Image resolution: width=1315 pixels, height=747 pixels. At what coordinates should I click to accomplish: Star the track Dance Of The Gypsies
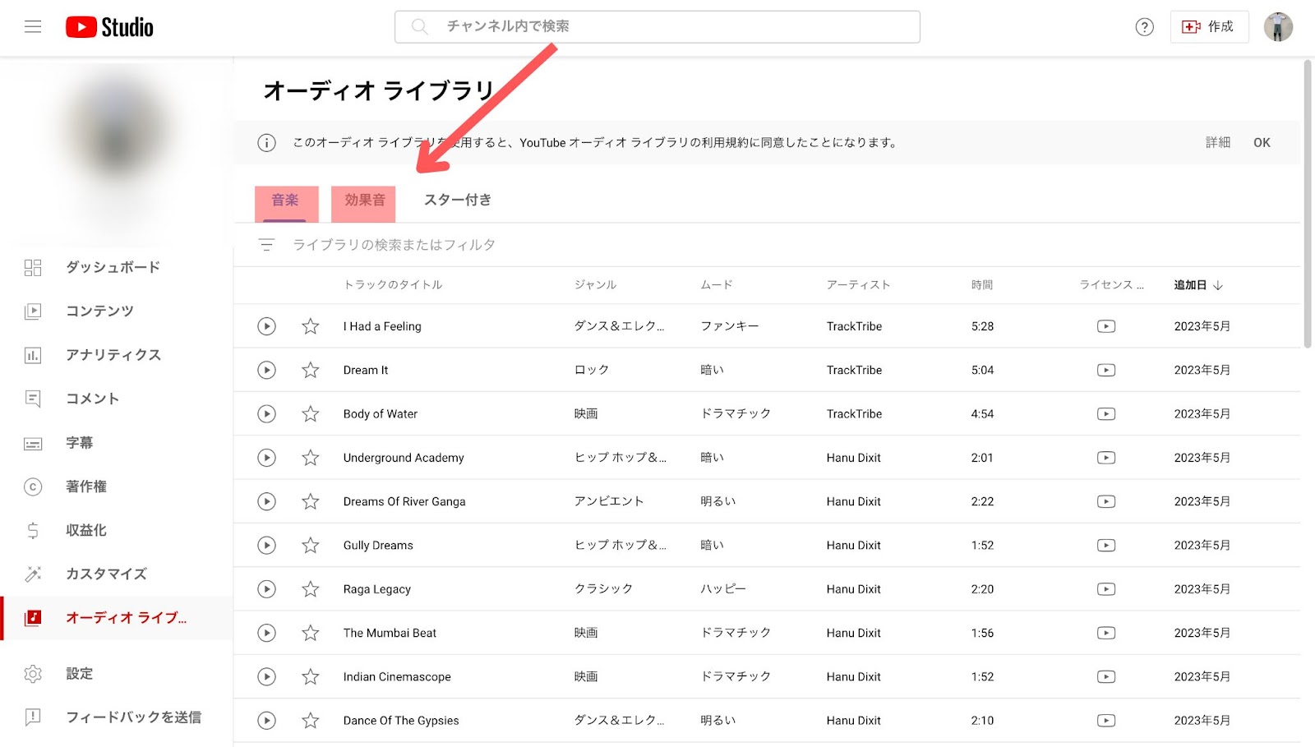(310, 721)
